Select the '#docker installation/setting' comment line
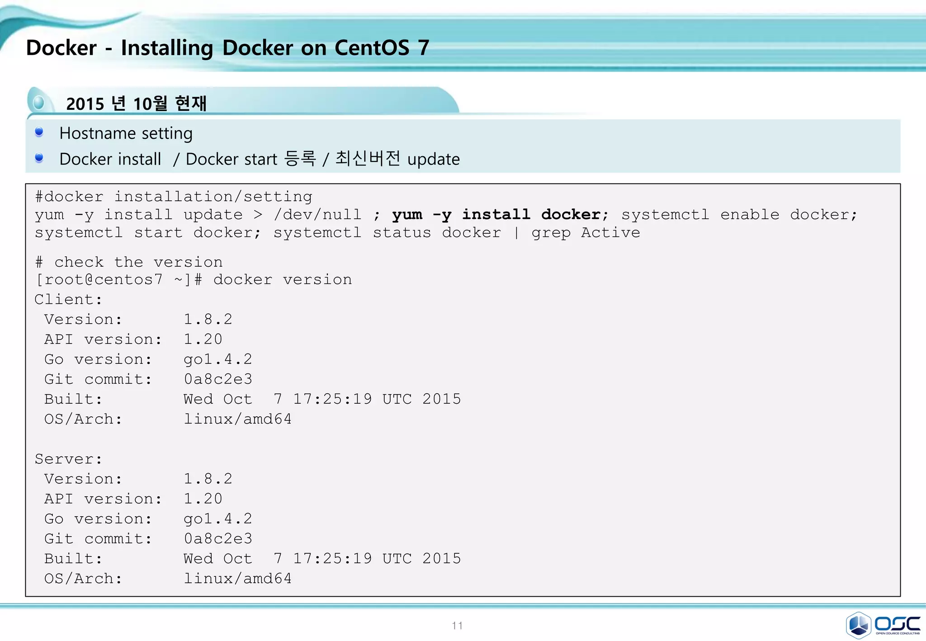The width and height of the screenshot is (926, 641). (x=174, y=197)
